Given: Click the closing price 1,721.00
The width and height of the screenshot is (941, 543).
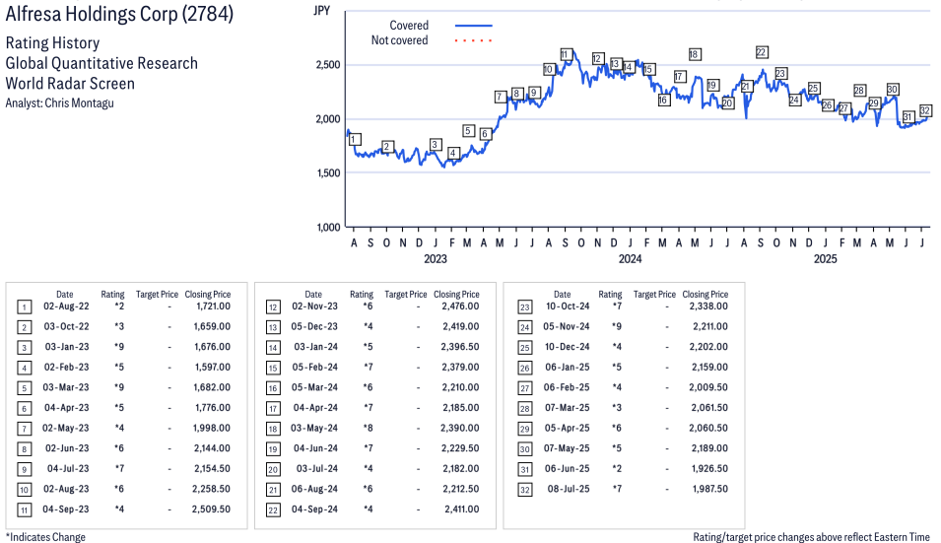Looking at the screenshot, I should (213, 306).
